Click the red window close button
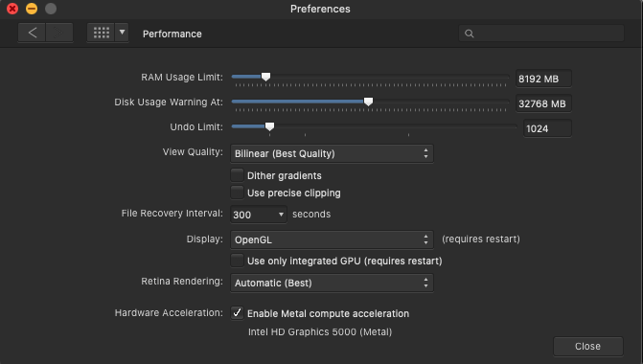 pos(12,9)
